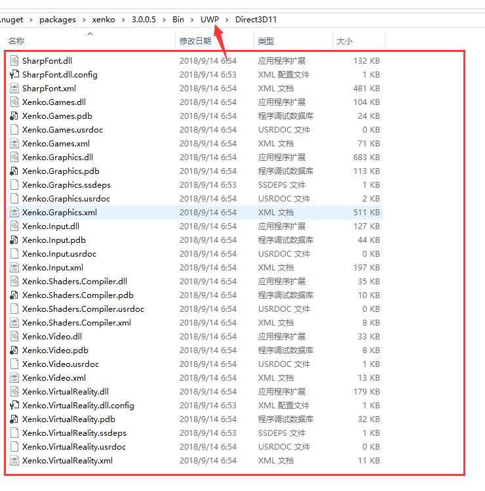Image resolution: width=485 pixels, height=491 pixels.
Task: Click the Xenko.Video.pdb file icon
Action: pyautogui.click(x=14, y=350)
